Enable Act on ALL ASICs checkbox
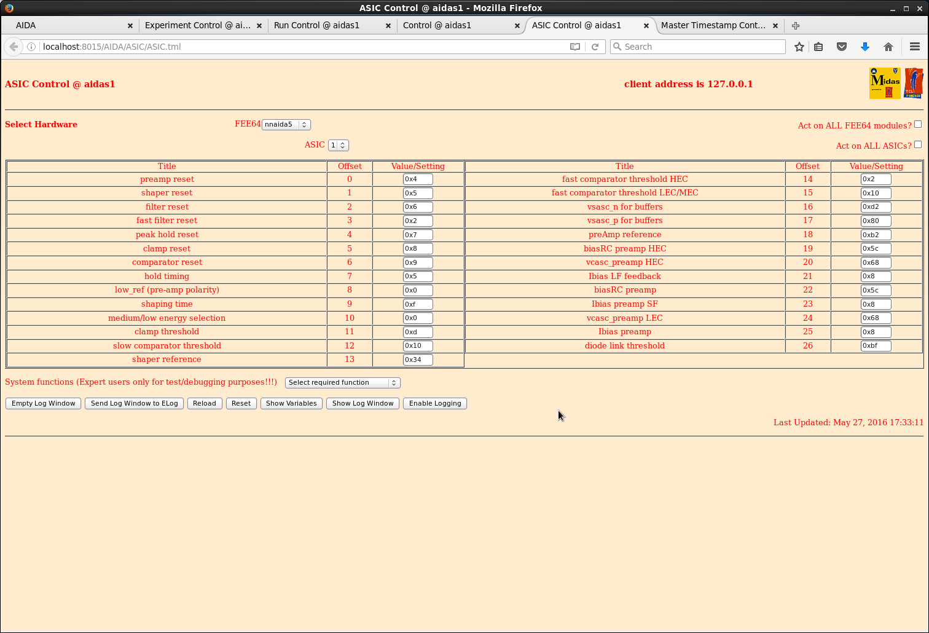This screenshot has height=633, width=929. (918, 144)
